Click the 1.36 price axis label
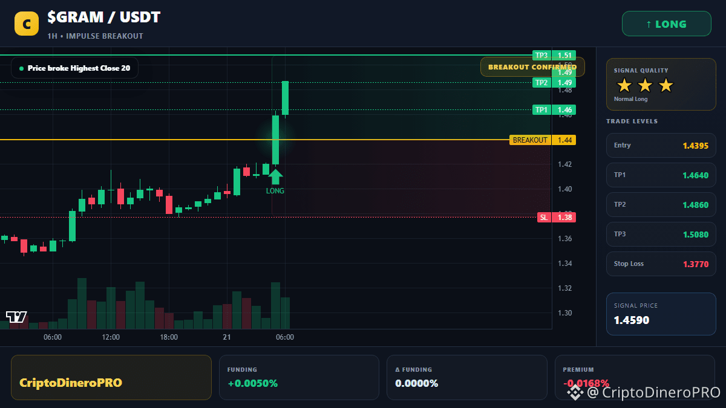Screen dimensions: 726x408 (x=565, y=239)
